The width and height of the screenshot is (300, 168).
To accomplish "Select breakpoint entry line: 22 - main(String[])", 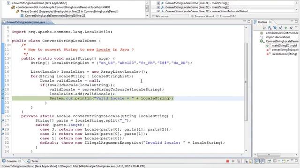I will (197, 7).
